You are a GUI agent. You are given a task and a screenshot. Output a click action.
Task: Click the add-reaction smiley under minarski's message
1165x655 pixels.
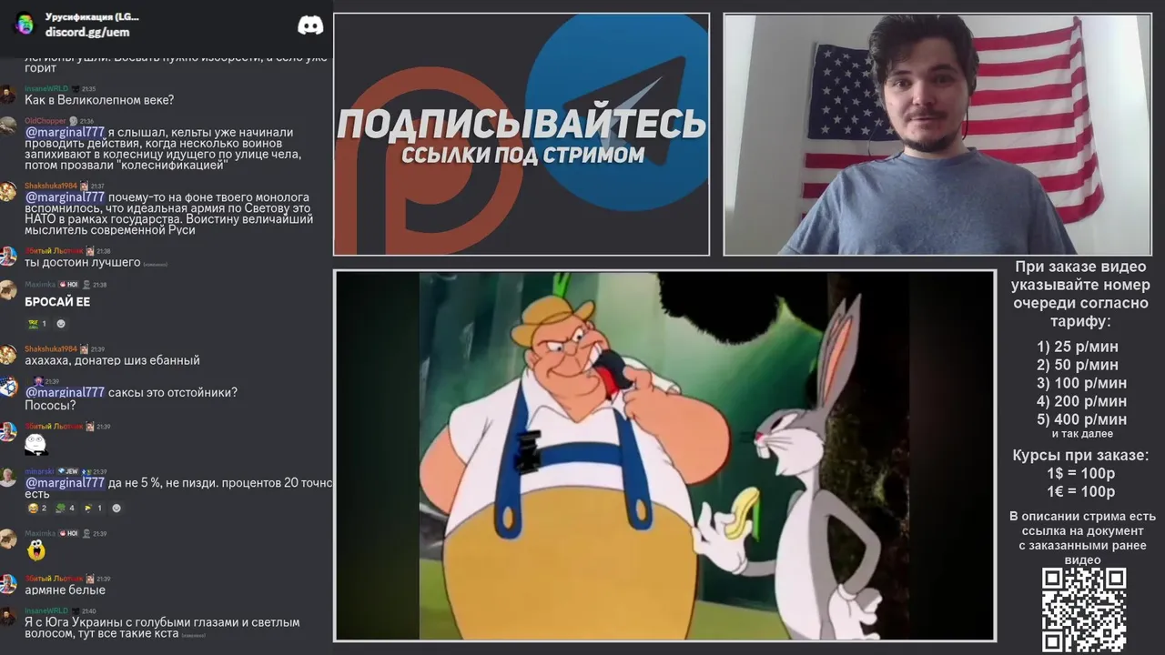(x=116, y=508)
